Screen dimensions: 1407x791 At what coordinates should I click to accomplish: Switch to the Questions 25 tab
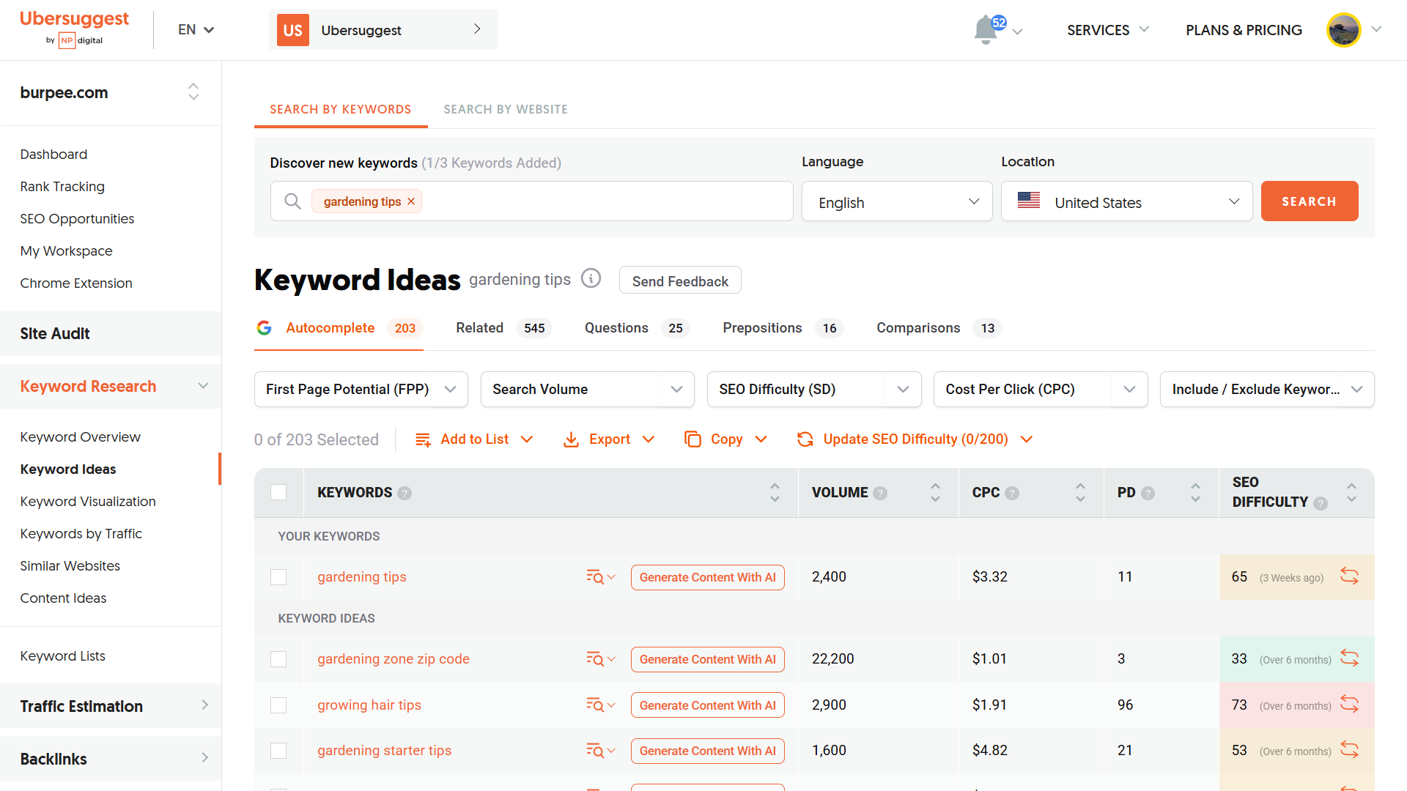point(636,328)
